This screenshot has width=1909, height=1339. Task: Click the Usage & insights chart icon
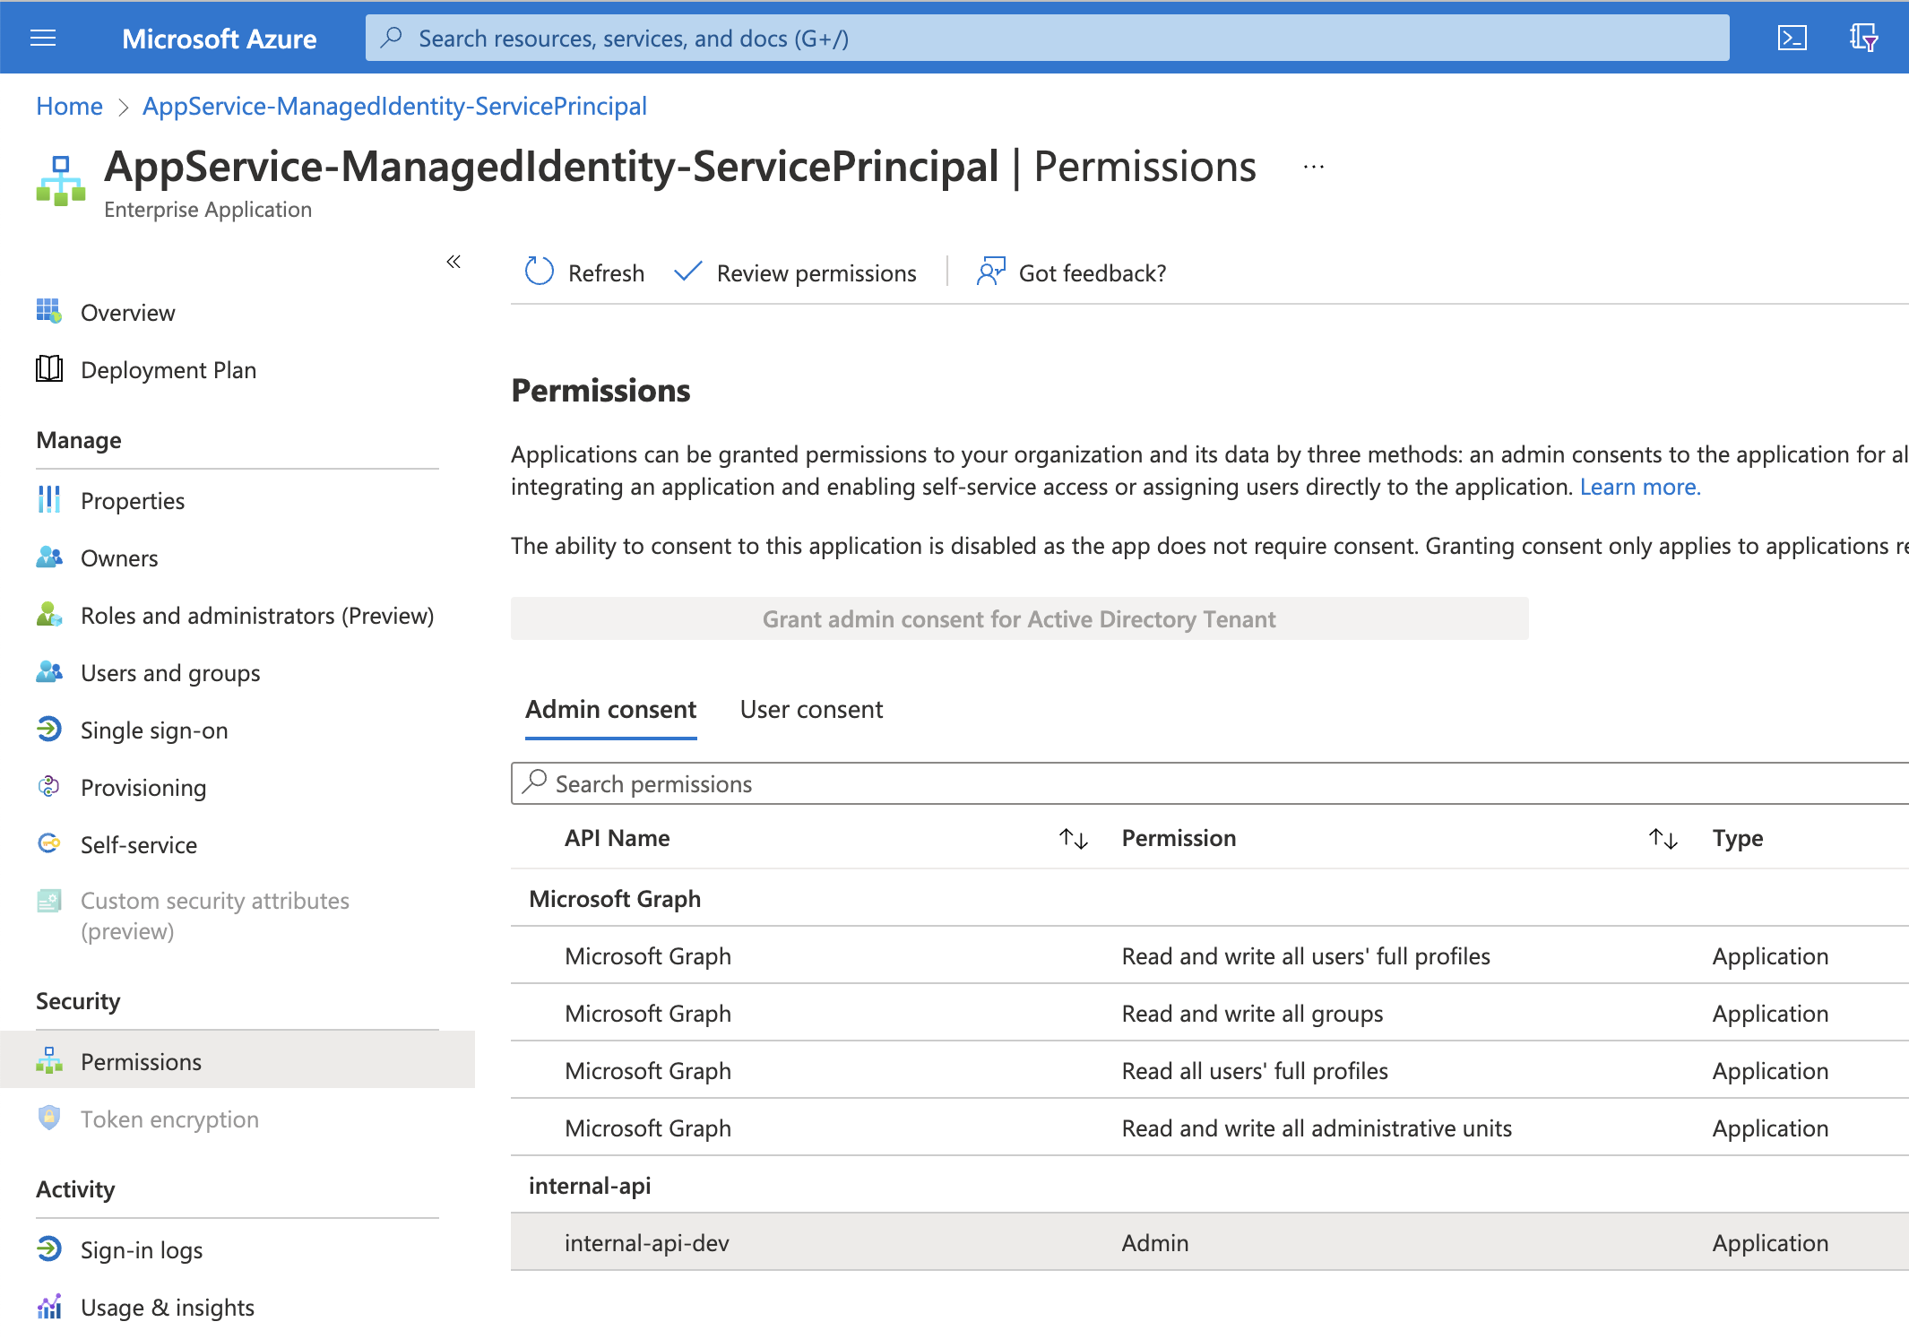click(x=49, y=1307)
